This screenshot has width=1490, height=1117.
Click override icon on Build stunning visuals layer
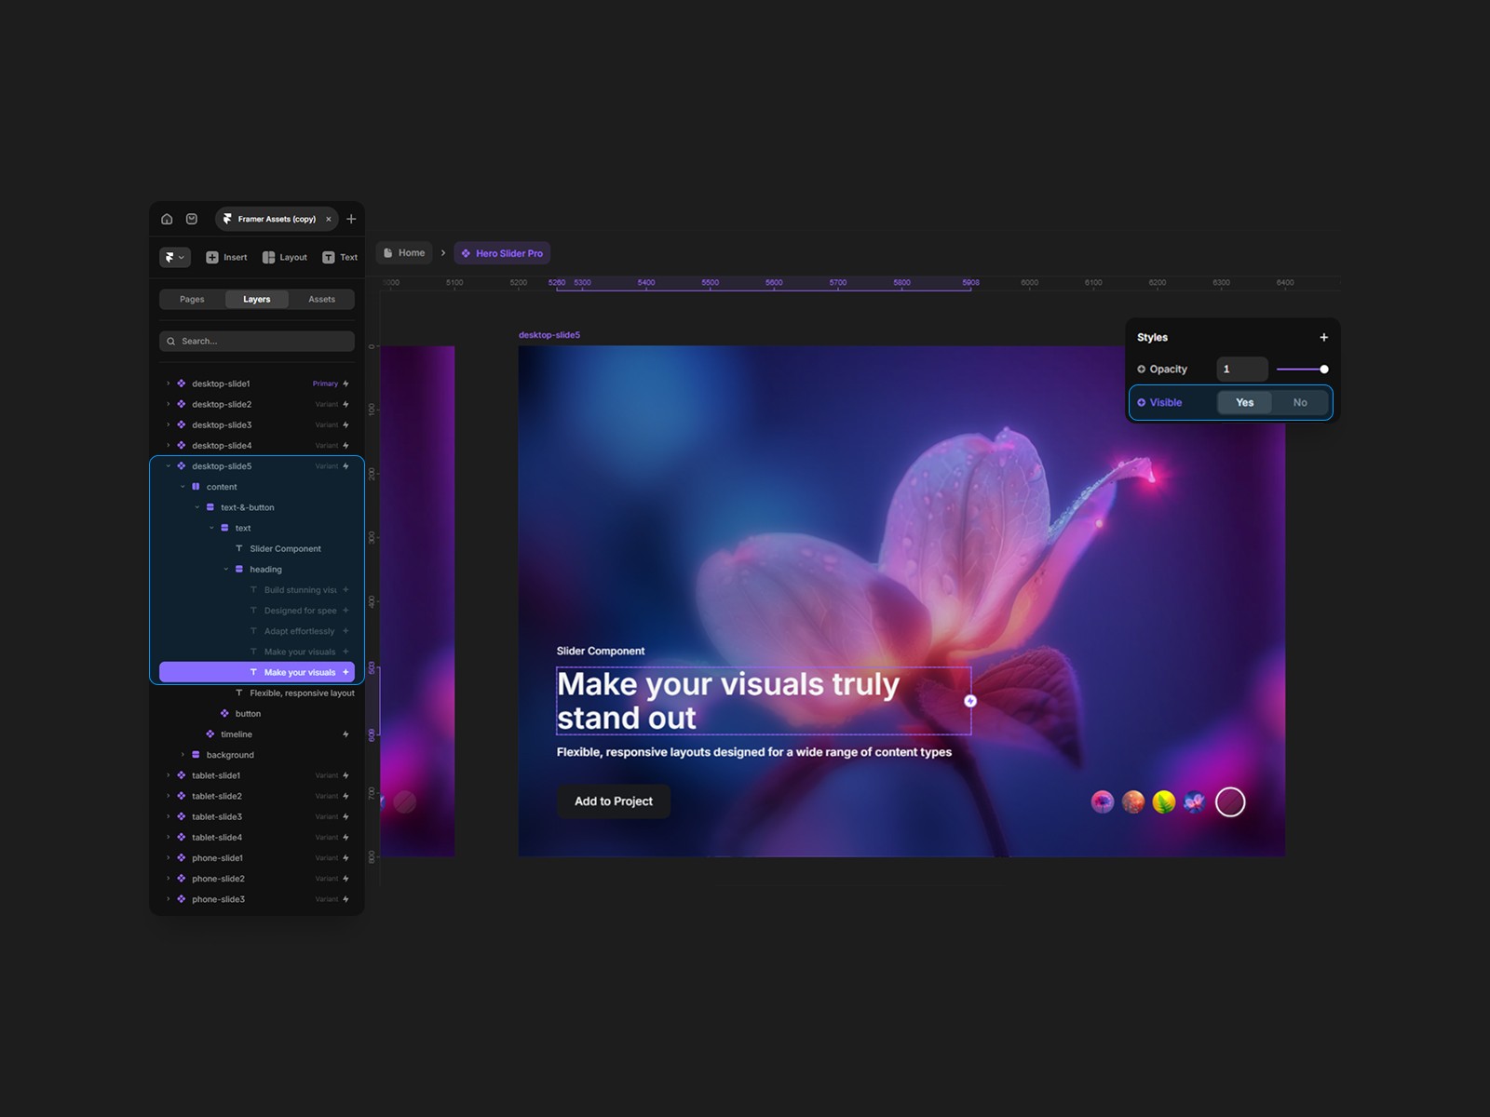[x=345, y=589]
